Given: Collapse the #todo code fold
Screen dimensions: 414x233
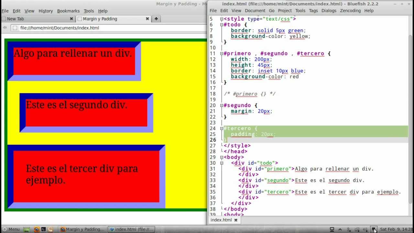Looking at the screenshot, I should click(x=222, y=25).
